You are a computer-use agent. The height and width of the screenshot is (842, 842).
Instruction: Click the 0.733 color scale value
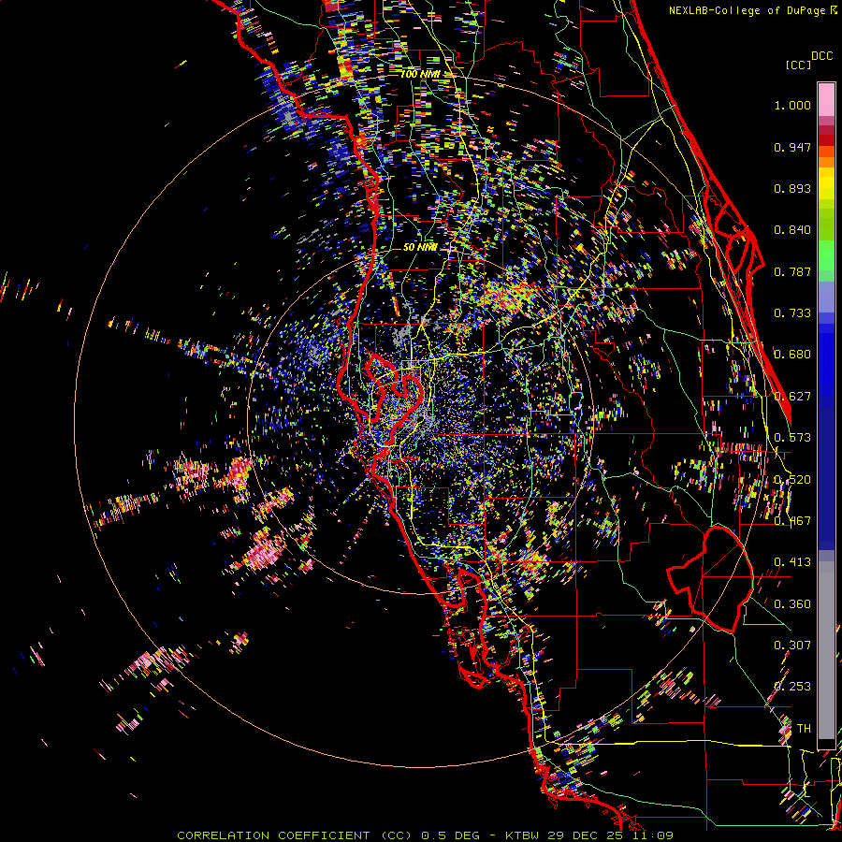pos(792,313)
